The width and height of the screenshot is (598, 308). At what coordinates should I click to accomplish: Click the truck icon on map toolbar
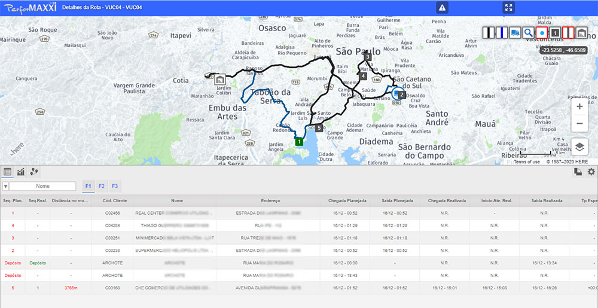point(515,33)
